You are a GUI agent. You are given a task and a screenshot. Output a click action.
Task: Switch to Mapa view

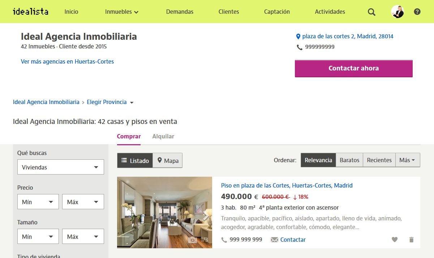(167, 160)
